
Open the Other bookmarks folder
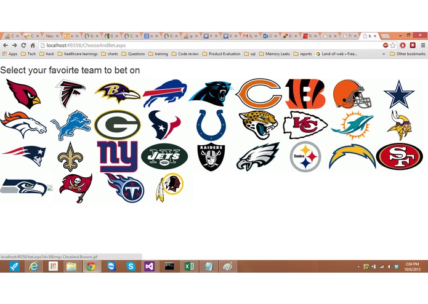pyautogui.click(x=408, y=54)
